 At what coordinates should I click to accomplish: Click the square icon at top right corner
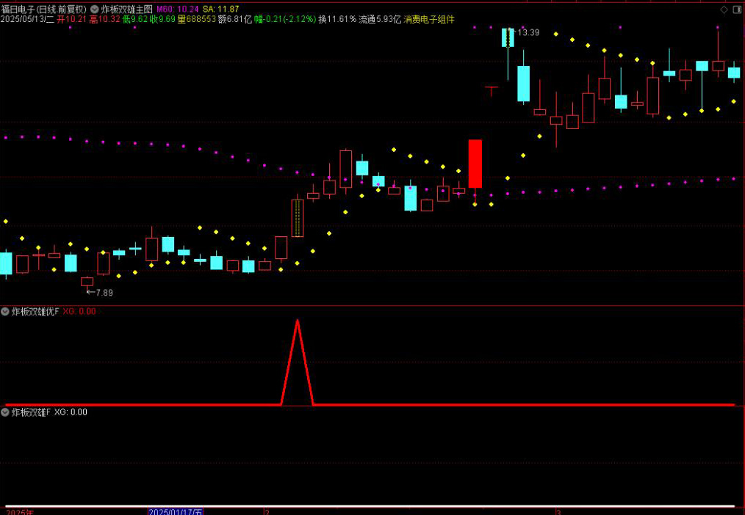[737, 10]
